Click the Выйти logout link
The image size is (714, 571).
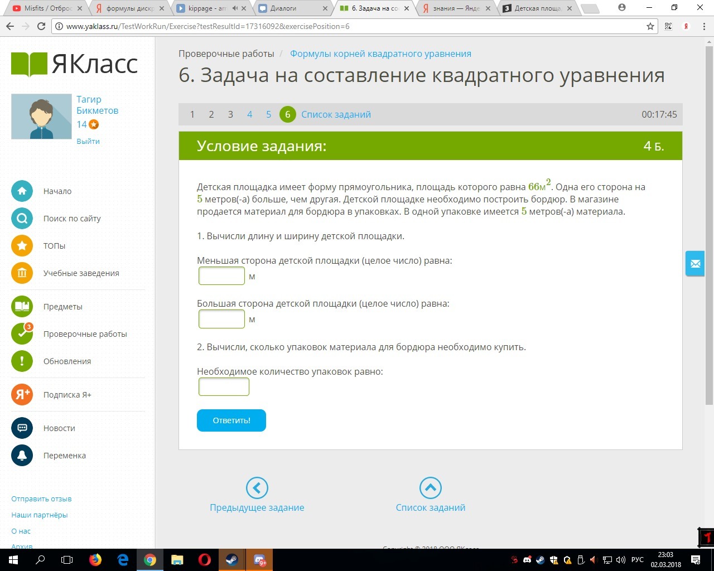pos(88,142)
